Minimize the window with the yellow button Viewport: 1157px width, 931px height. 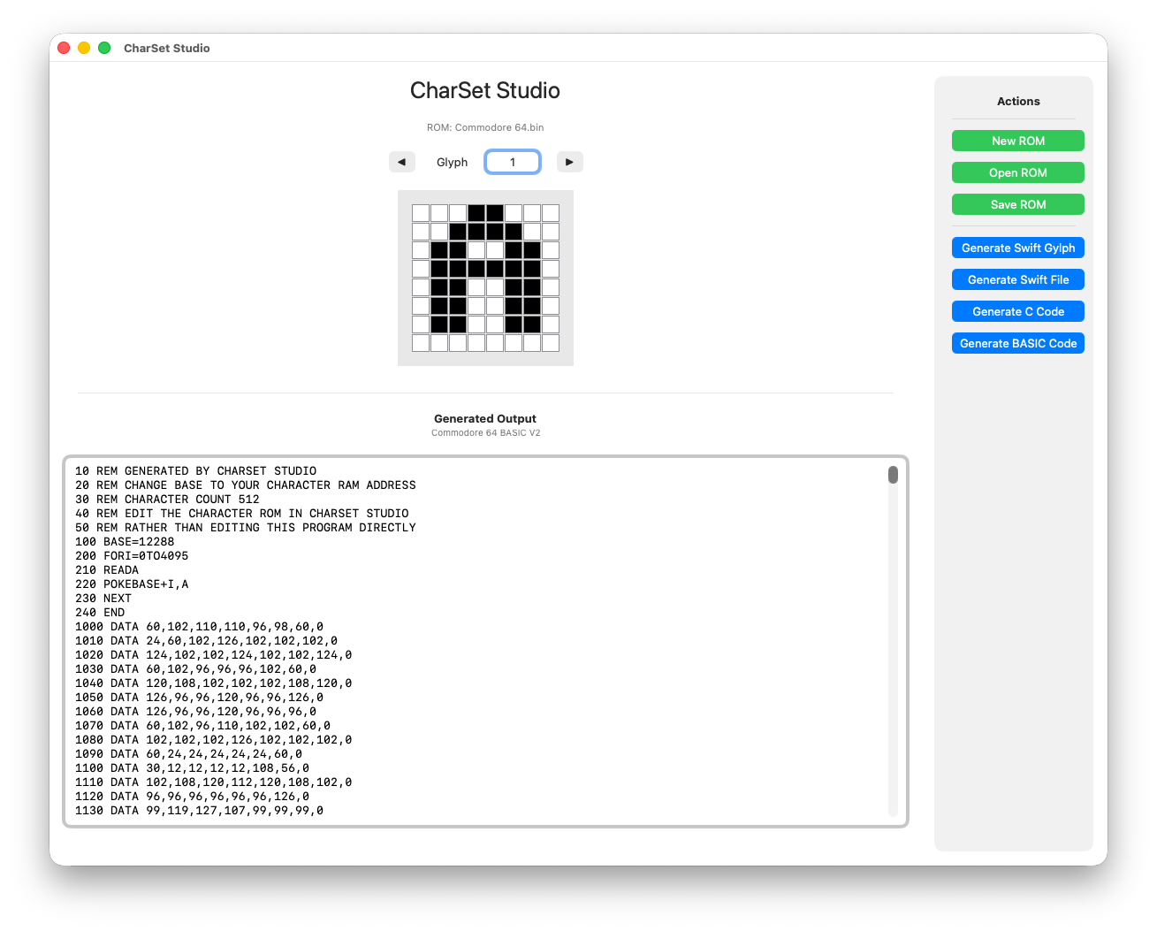(84, 48)
